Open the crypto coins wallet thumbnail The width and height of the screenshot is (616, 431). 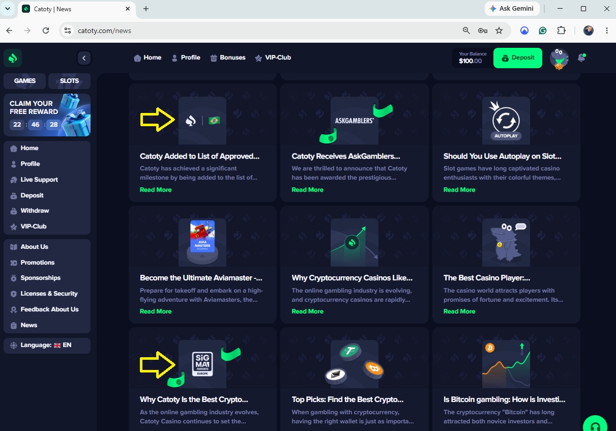coord(355,364)
